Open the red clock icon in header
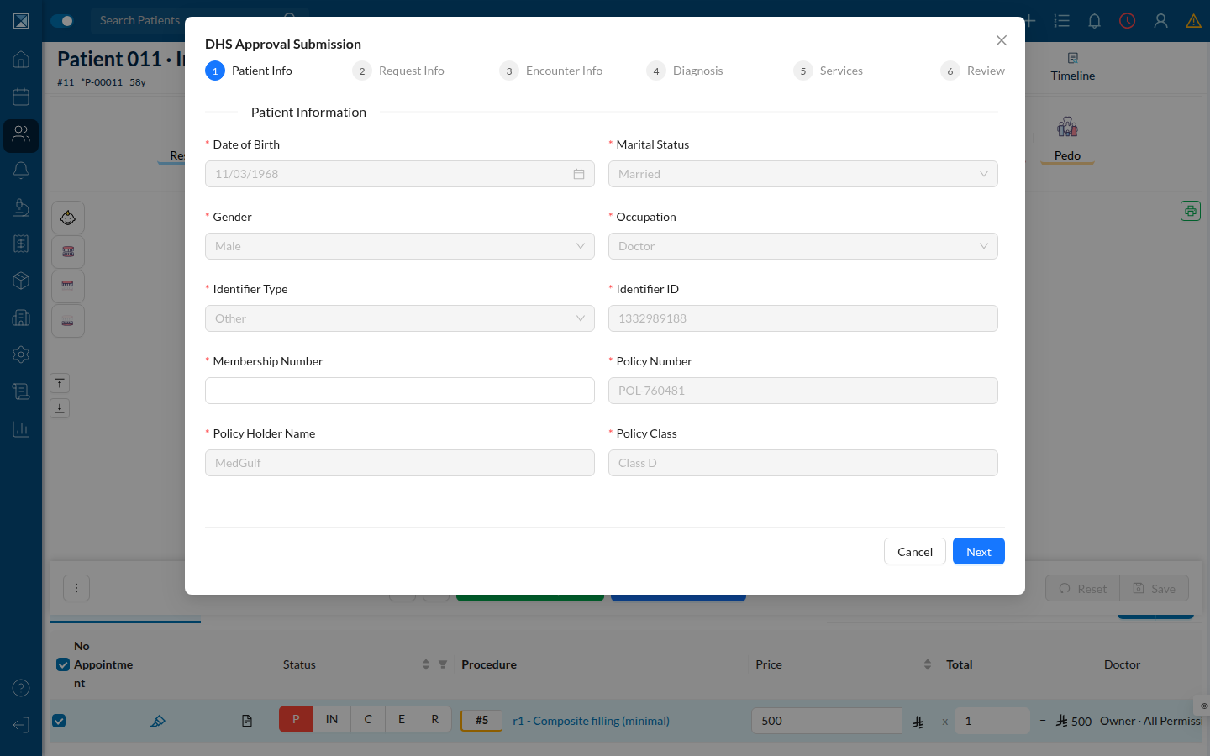This screenshot has height=756, width=1210. (x=1127, y=21)
